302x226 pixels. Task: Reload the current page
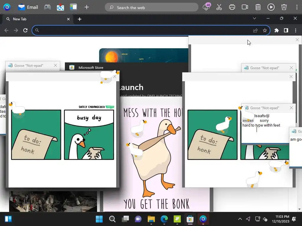tap(25, 30)
